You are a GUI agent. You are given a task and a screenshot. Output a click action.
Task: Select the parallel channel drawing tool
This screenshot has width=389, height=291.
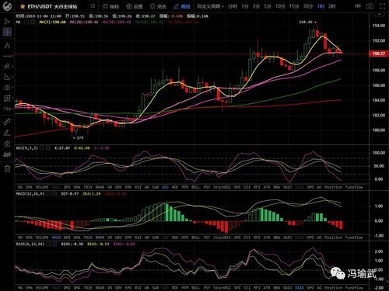[7, 67]
